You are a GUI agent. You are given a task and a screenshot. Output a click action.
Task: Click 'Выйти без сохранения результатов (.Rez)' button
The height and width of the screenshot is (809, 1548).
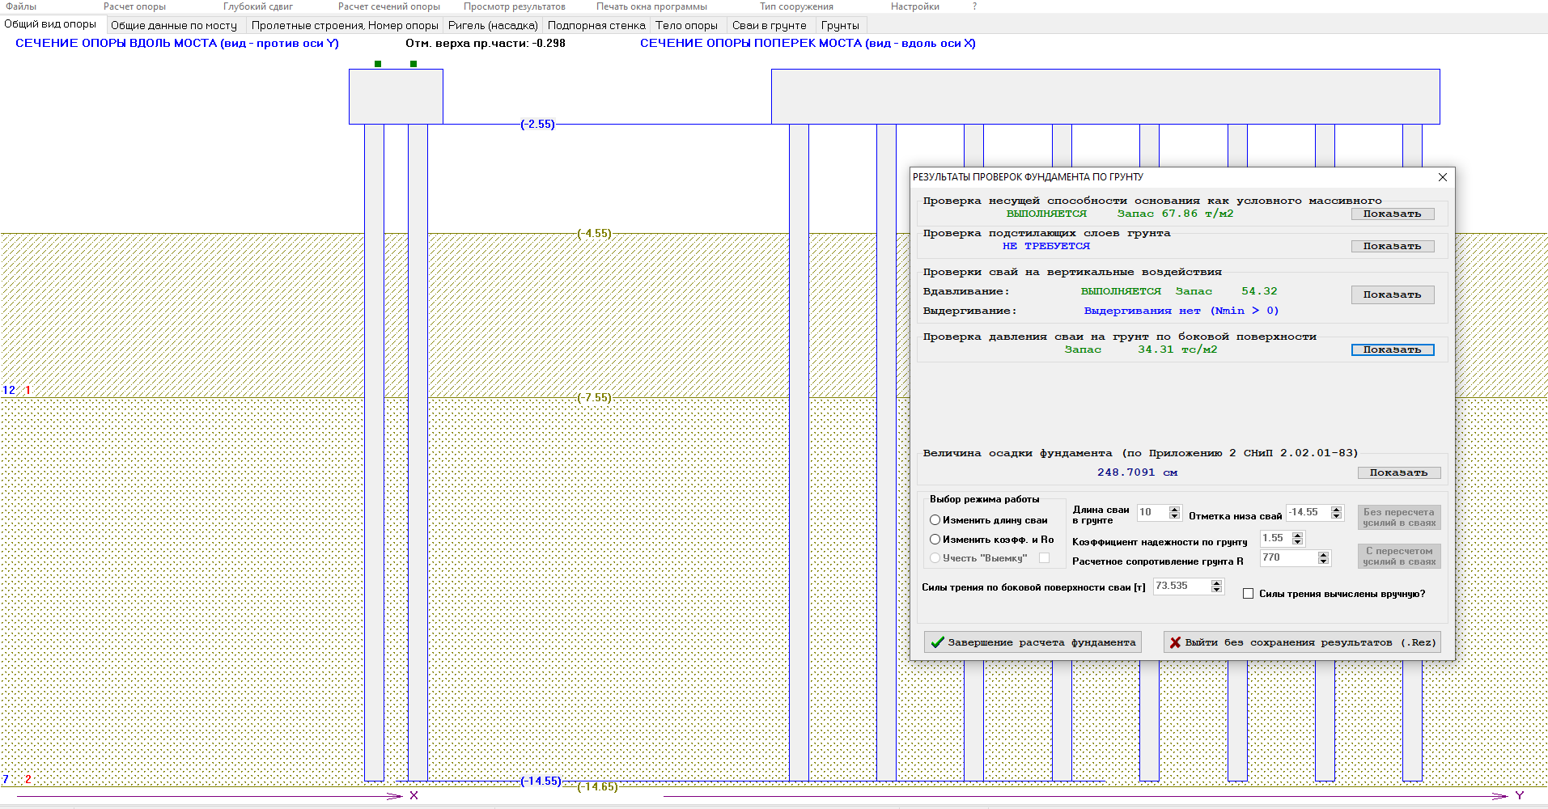(1302, 642)
